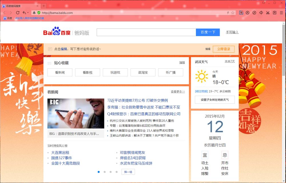Click the circled A reading icon
Image resolution: width=286 pixels, height=183 pixels.
click(248, 13)
